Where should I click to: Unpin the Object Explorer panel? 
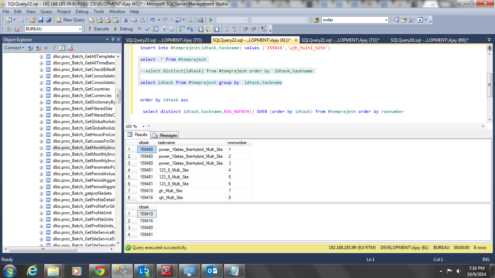[x=113, y=39]
